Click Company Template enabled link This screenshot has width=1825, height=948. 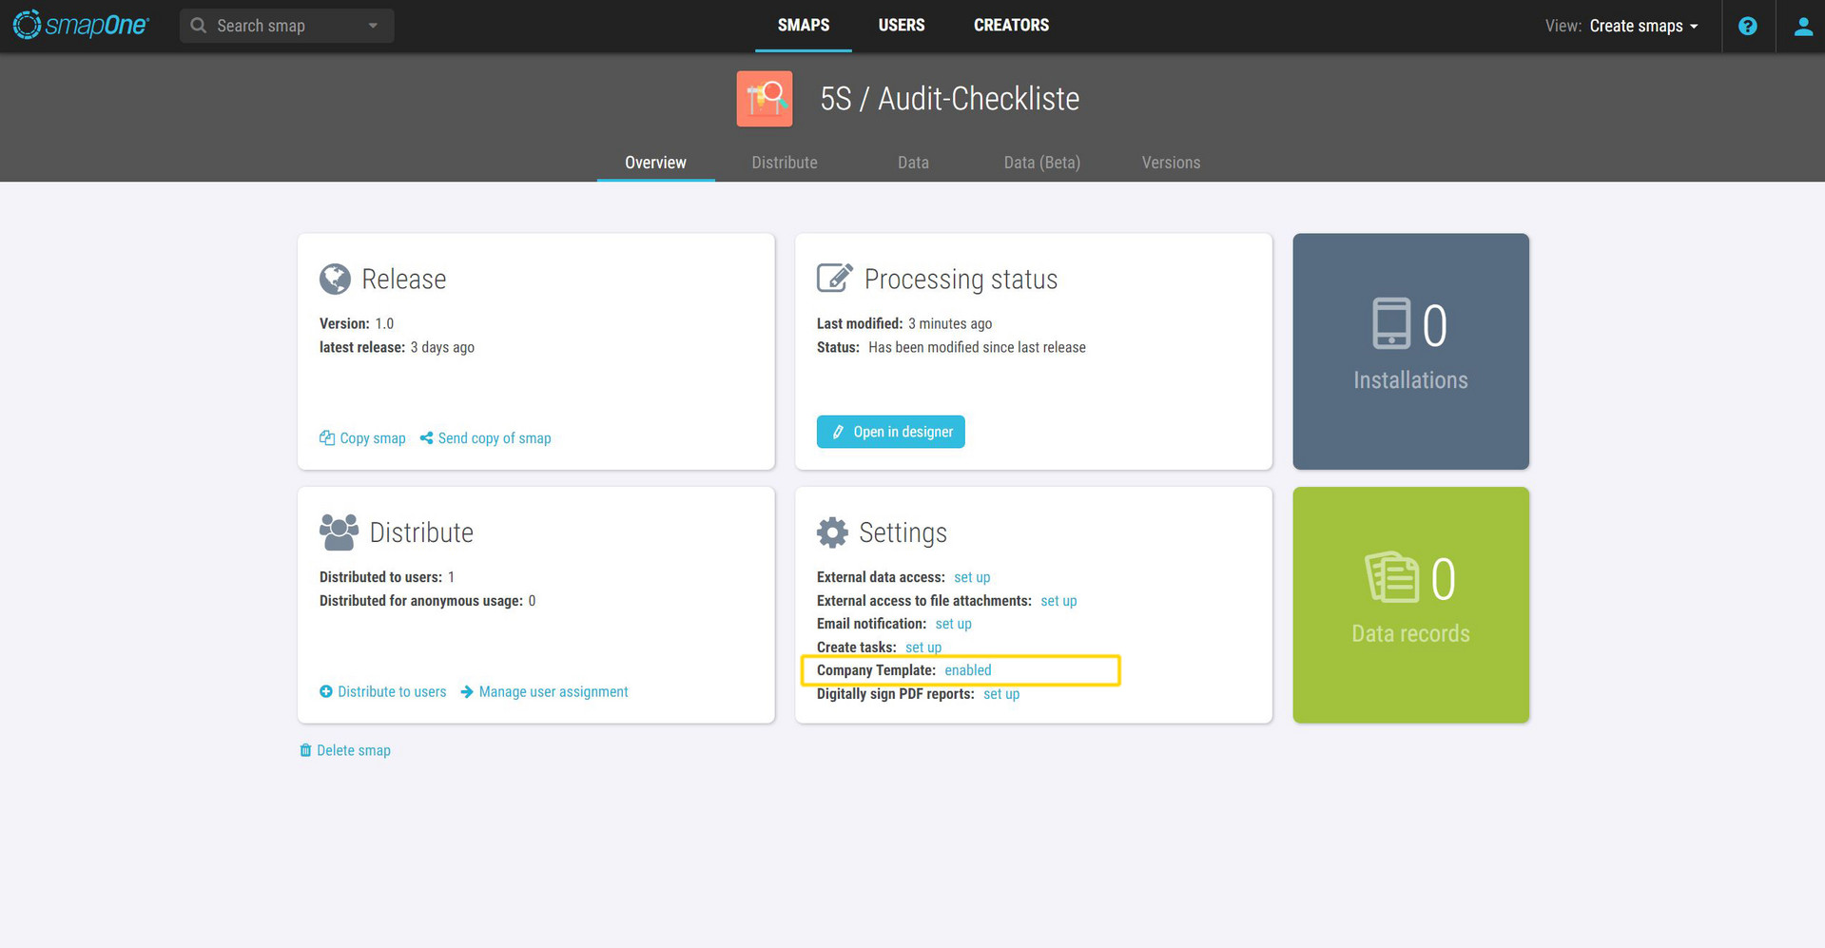[968, 670]
